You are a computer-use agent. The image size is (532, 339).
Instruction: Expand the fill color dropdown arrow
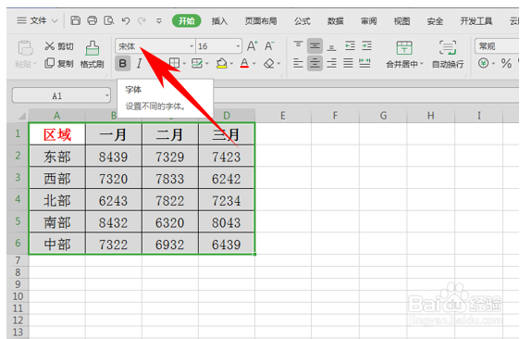click(x=231, y=64)
